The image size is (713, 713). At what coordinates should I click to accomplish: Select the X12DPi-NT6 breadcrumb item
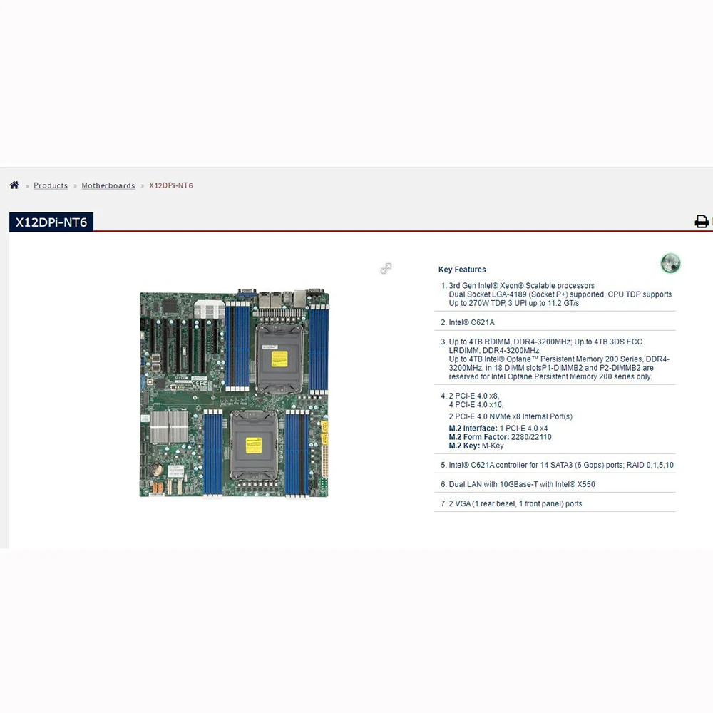(x=171, y=185)
